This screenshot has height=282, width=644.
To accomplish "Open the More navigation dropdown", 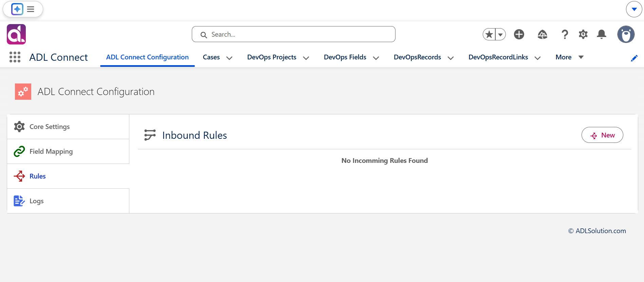I will pyautogui.click(x=569, y=57).
